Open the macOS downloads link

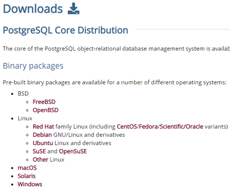tap(27, 168)
